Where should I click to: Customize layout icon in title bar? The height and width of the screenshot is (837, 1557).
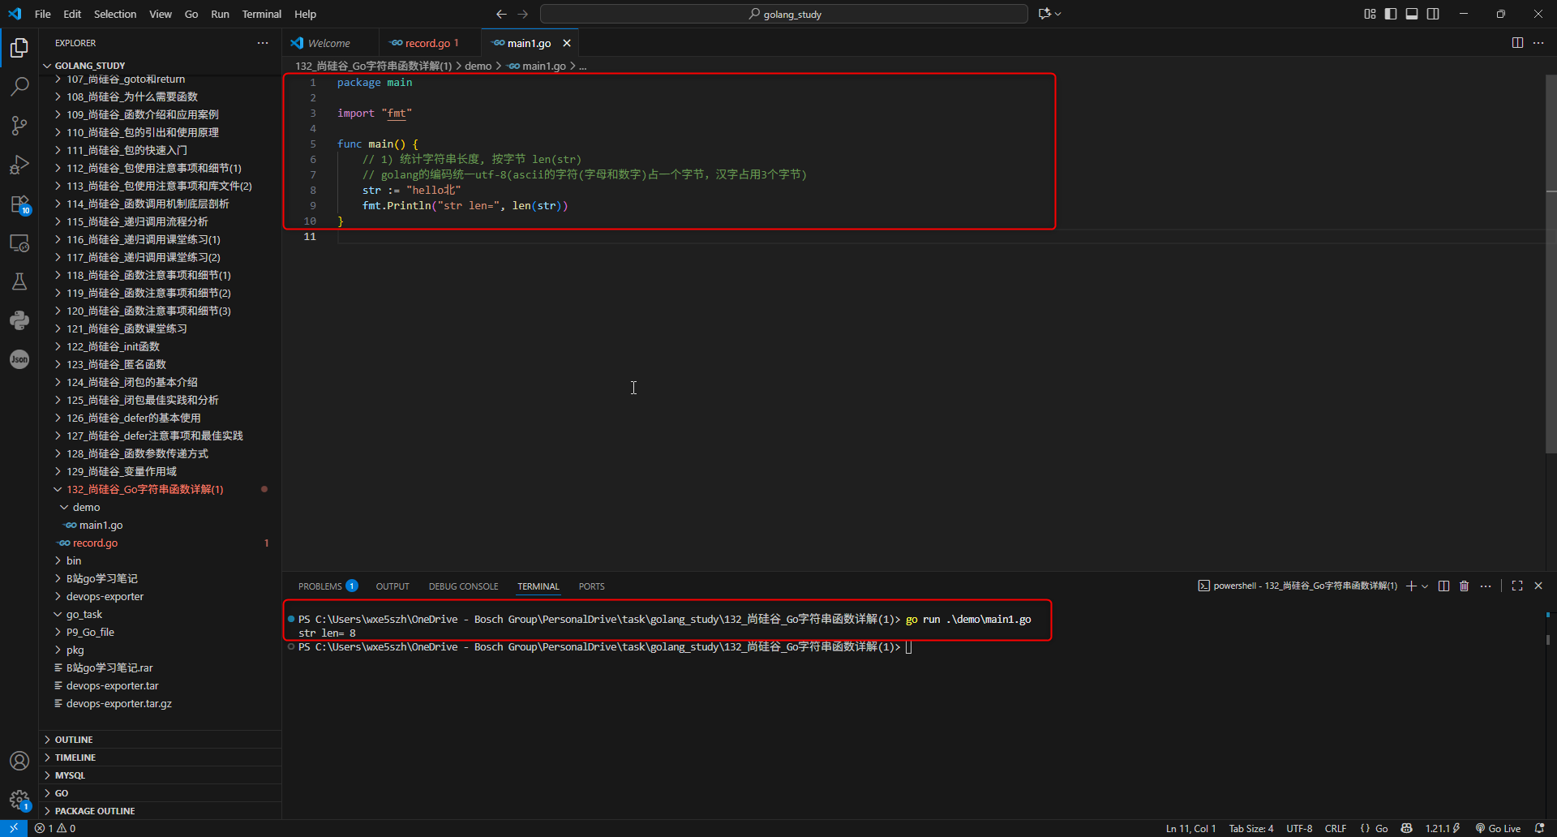tap(1370, 14)
